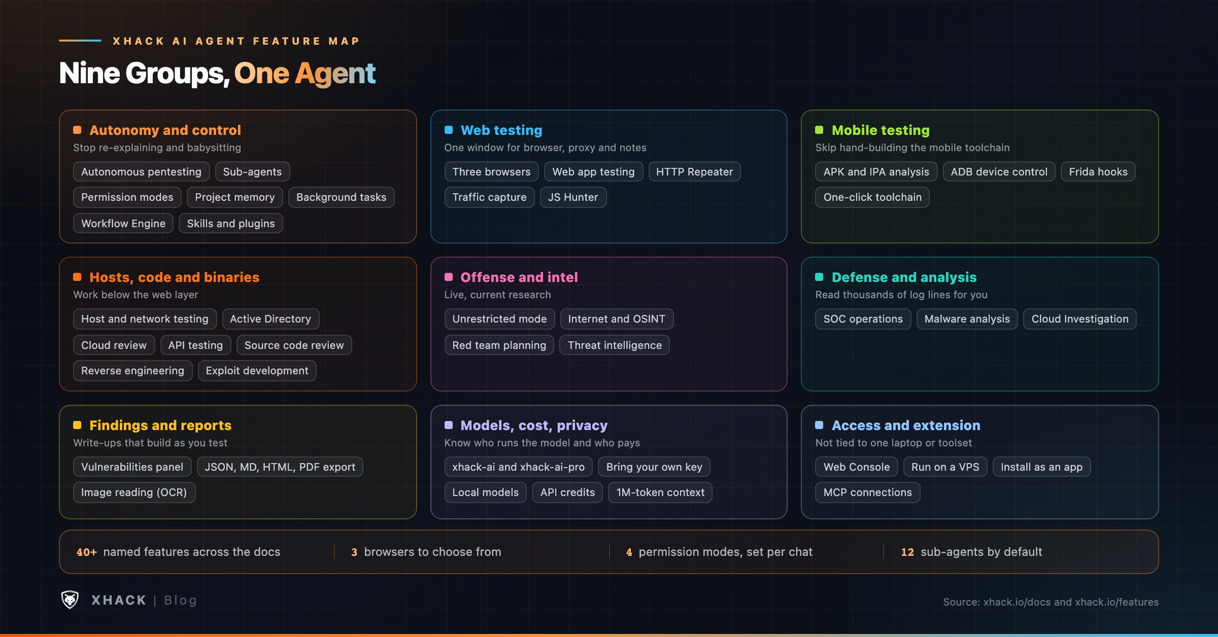
Task: Select the Web Console tag
Action: 857,467
